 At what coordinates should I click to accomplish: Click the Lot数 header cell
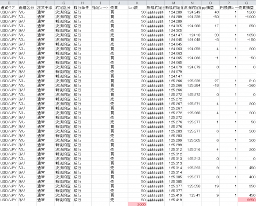point(137,7)
